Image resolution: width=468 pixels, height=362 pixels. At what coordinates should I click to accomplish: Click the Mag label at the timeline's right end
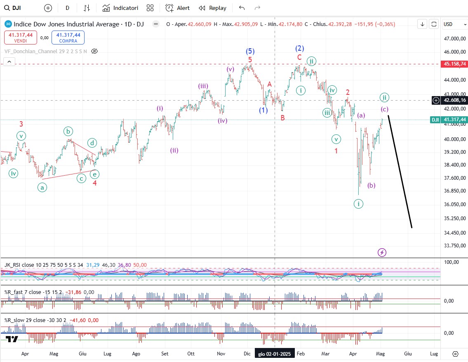point(380,354)
